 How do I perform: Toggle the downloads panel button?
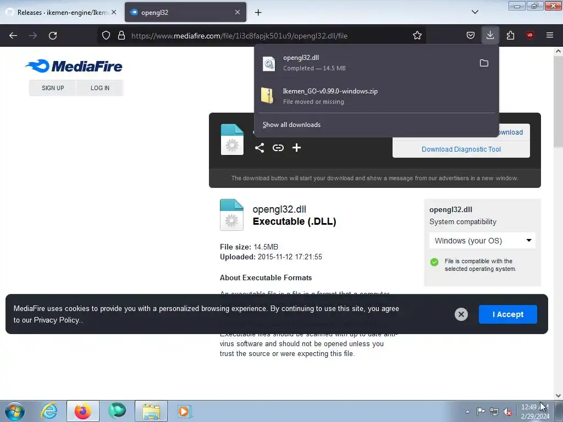(490, 36)
